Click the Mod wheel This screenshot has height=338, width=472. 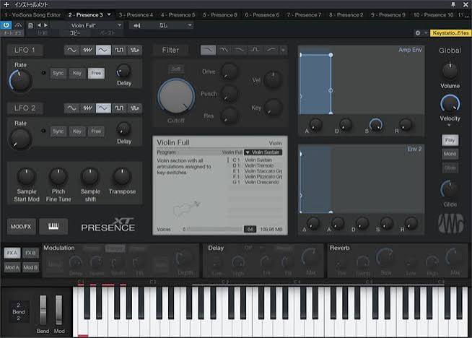point(58,310)
